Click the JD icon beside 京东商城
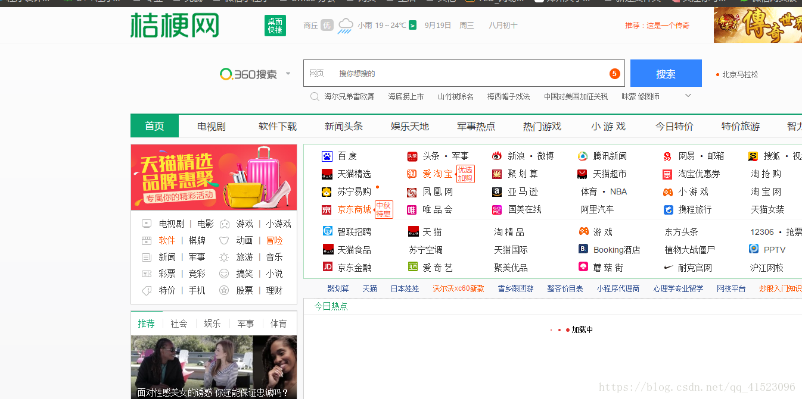The width and height of the screenshot is (802, 399). (327, 210)
